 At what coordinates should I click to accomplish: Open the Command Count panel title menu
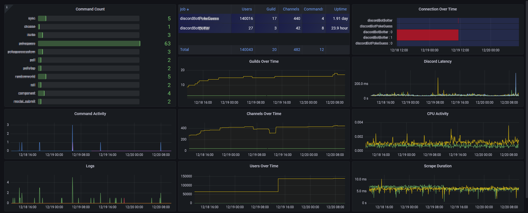click(x=90, y=9)
